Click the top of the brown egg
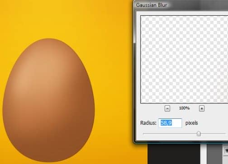Screen dimensions: 228x164 49,42
